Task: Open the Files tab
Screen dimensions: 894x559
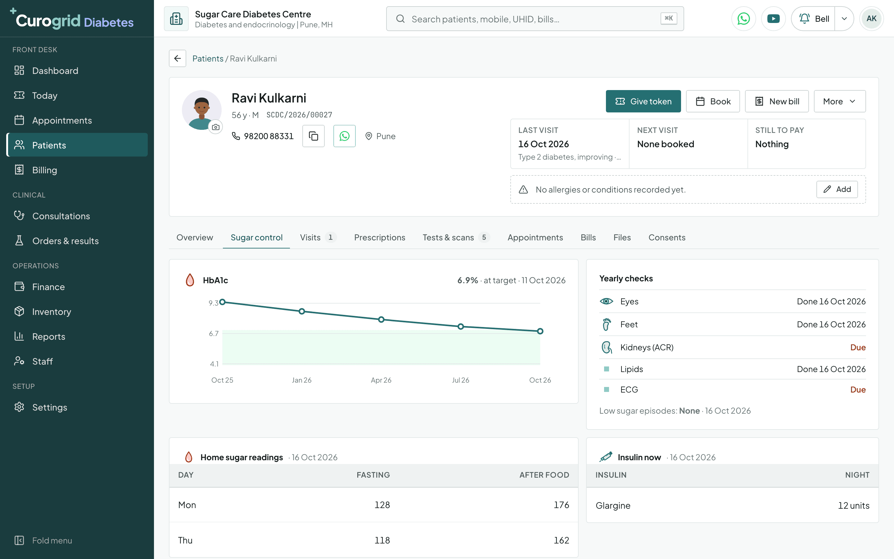Action: pyautogui.click(x=622, y=237)
